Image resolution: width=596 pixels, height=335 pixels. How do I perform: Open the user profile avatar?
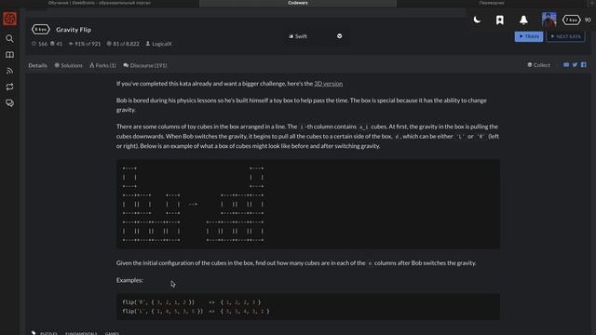[x=549, y=20]
